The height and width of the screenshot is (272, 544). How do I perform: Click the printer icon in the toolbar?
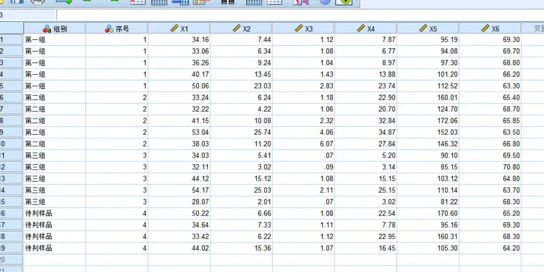click(38, 2)
